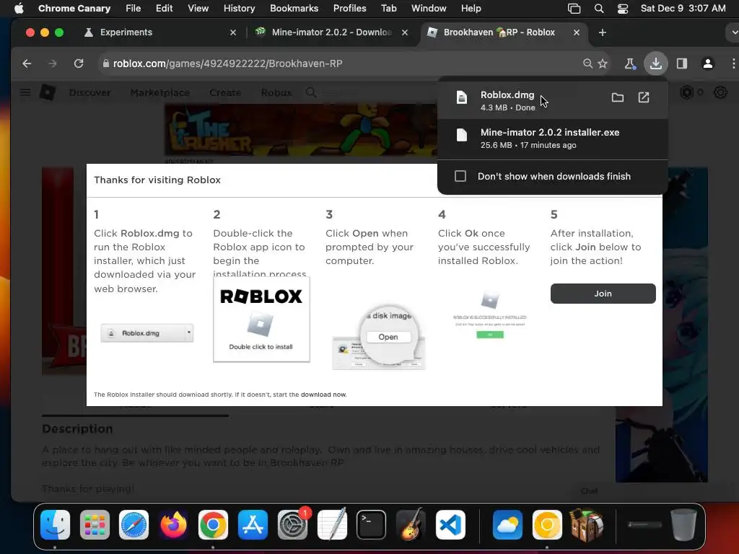
Task: Switch to Mine-imator 2.0.2 download tab
Action: pos(332,32)
